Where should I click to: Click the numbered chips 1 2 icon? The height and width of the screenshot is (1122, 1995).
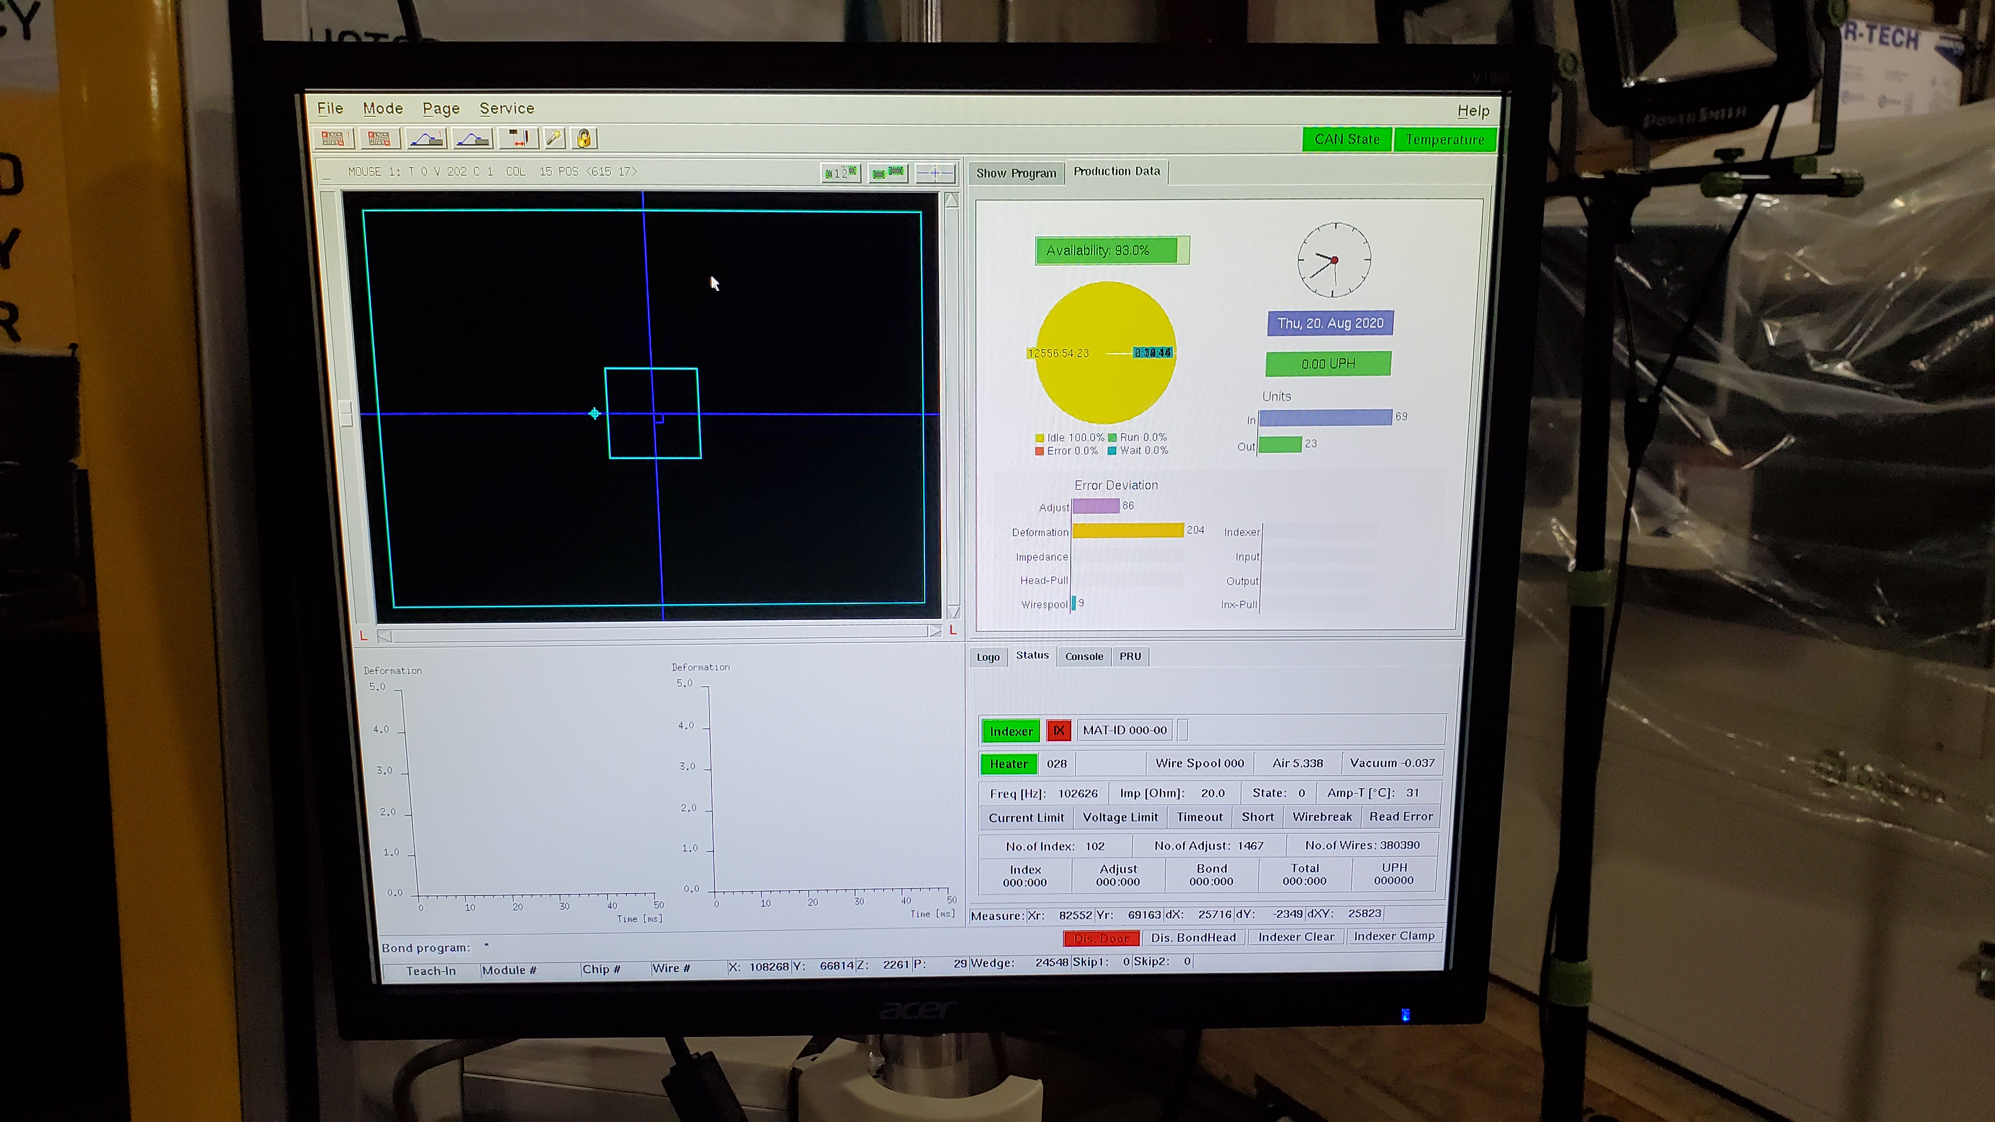840,173
